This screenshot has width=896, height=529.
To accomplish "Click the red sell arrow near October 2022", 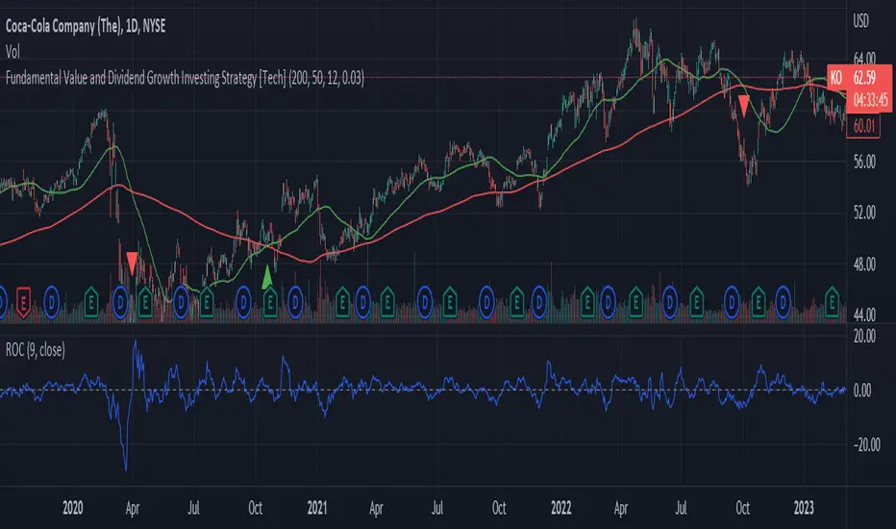I will tap(744, 104).
